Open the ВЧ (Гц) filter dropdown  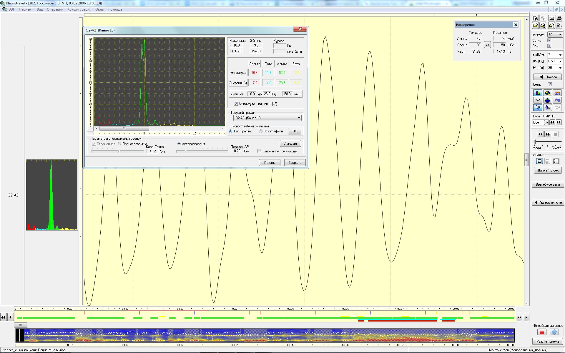[560, 61]
